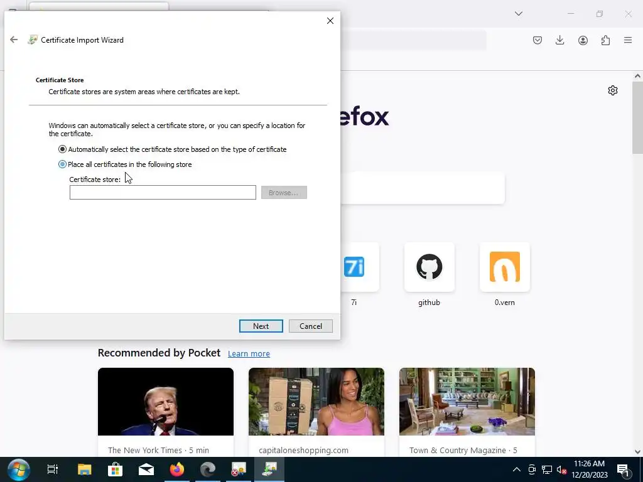The image size is (643, 482).
Task: Open Firefox hamburger application menu
Action: (628, 40)
